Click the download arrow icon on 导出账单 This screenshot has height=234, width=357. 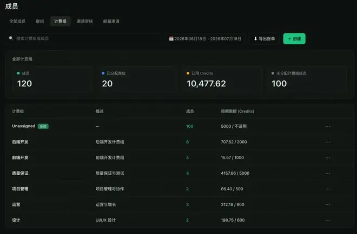point(255,39)
